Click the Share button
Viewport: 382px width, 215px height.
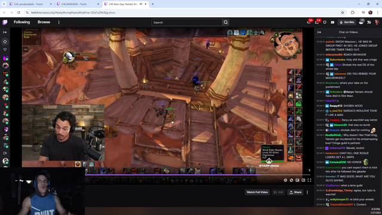coord(295,192)
